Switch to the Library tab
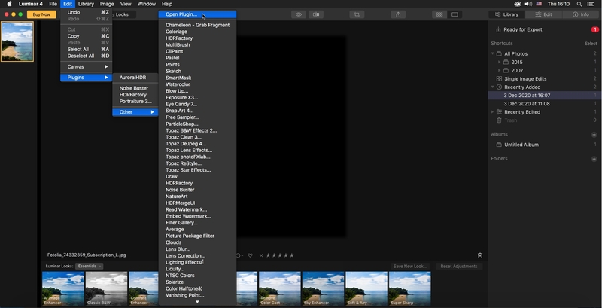The width and height of the screenshot is (602, 308). coord(506,14)
